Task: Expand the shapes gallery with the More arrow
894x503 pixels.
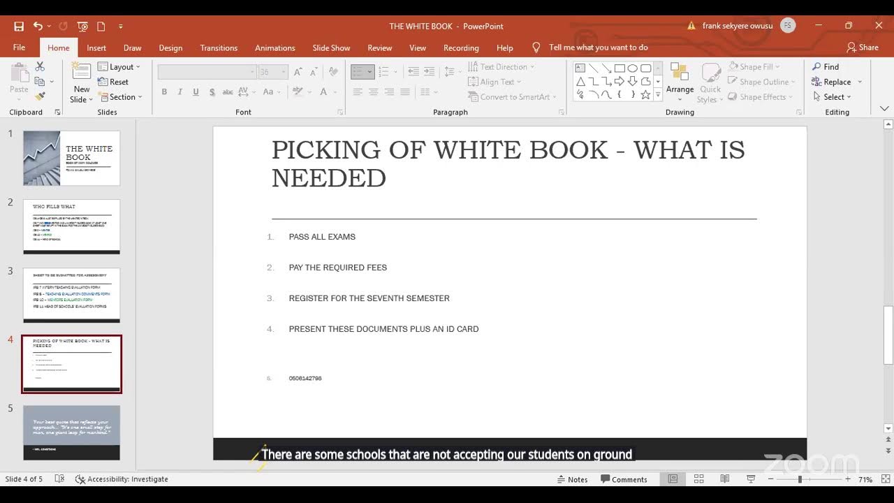Action: pos(657,96)
